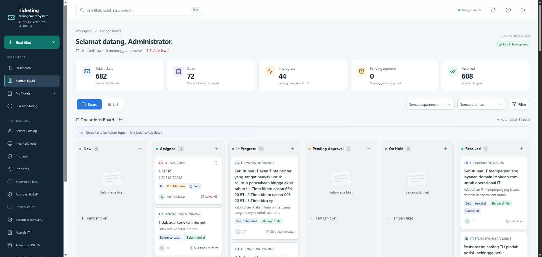Screen dimensions: 542x257
Task: Expand My Tickets submenu chevron
Action: (x=54, y=93)
